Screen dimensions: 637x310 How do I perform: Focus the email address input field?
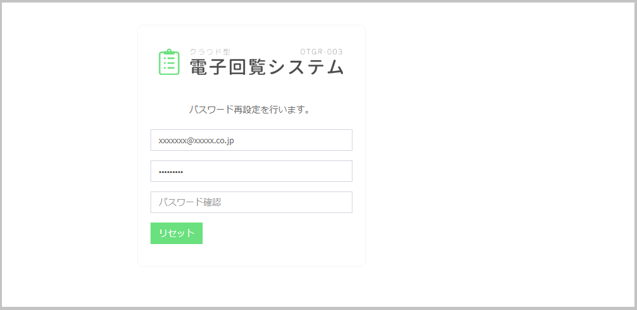coord(251,140)
